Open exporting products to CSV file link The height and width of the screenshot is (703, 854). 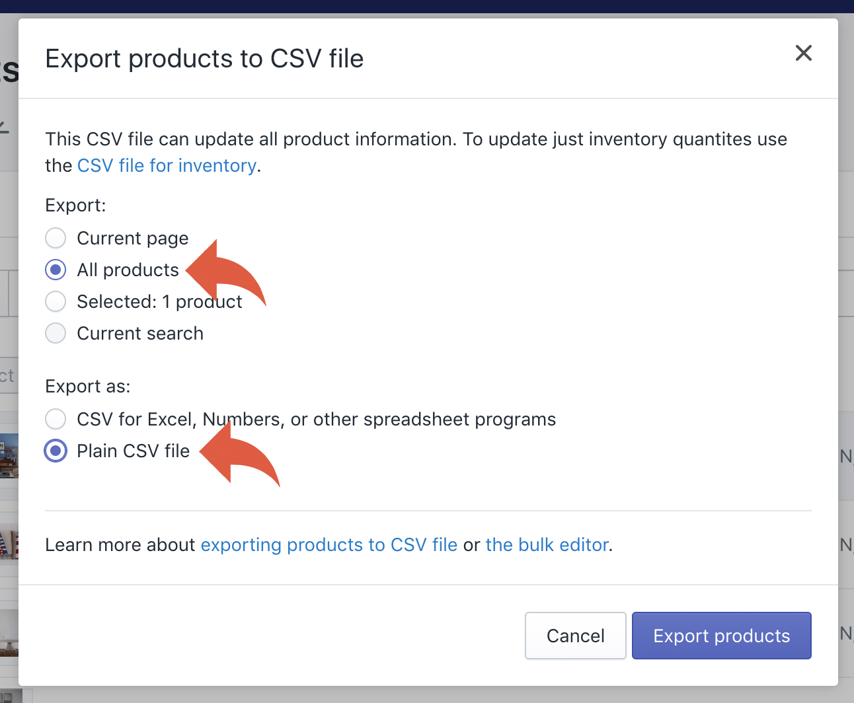(329, 544)
